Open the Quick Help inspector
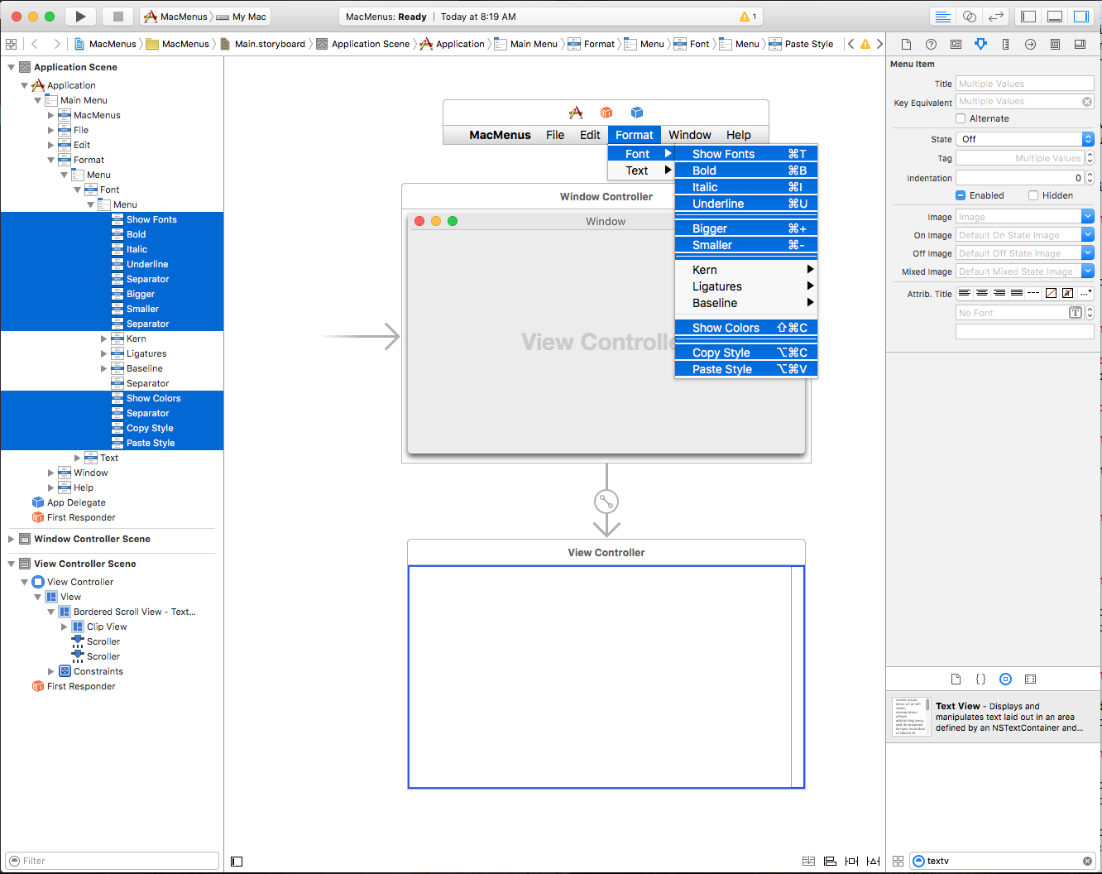Image resolution: width=1102 pixels, height=874 pixels. [x=931, y=45]
